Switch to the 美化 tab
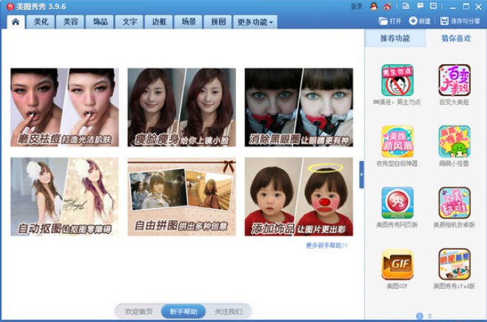 click(x=41, y=21)
